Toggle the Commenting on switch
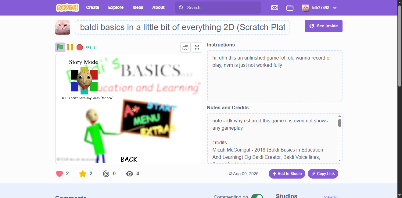This screenshot has width=402, height=198. pyautogui.click(x=257, y=197)
